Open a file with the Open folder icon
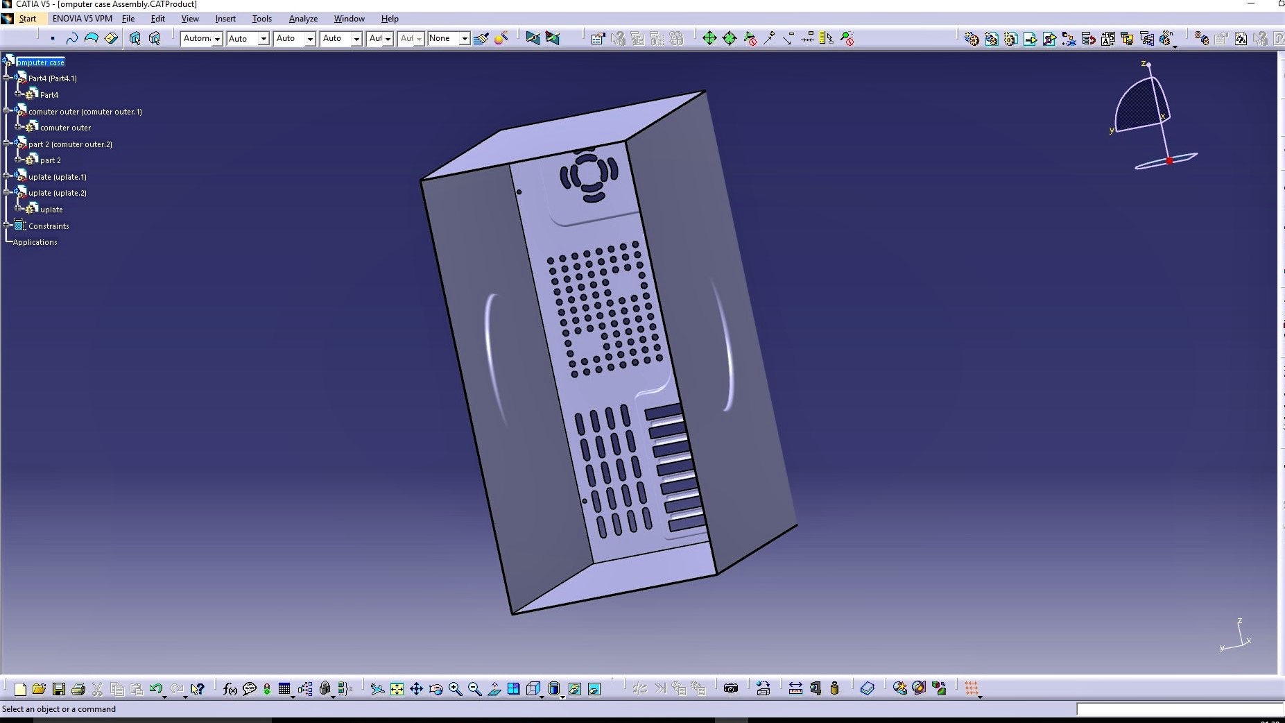 click(39, 689)
